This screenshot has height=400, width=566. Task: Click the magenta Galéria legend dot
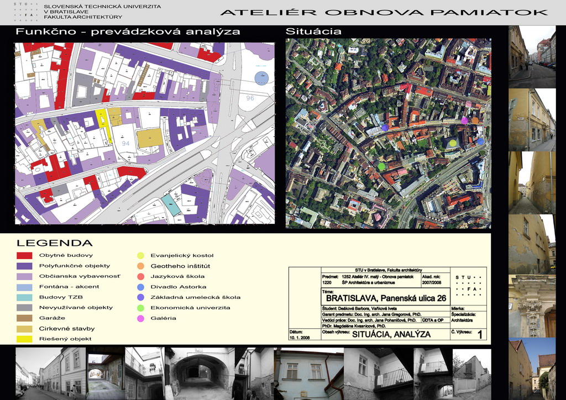click(140, 318)
